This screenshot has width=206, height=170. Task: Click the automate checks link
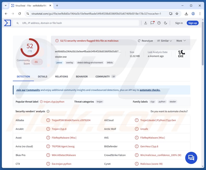pyautogui.click(x=150, y=90)
